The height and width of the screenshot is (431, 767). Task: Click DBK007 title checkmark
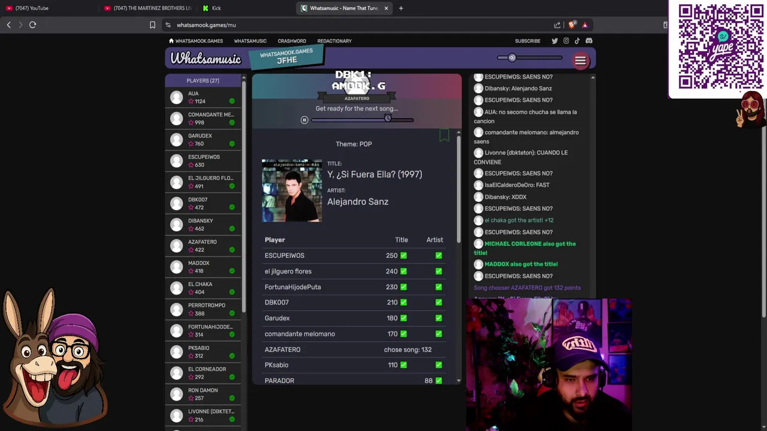click(x=403, y=302)
